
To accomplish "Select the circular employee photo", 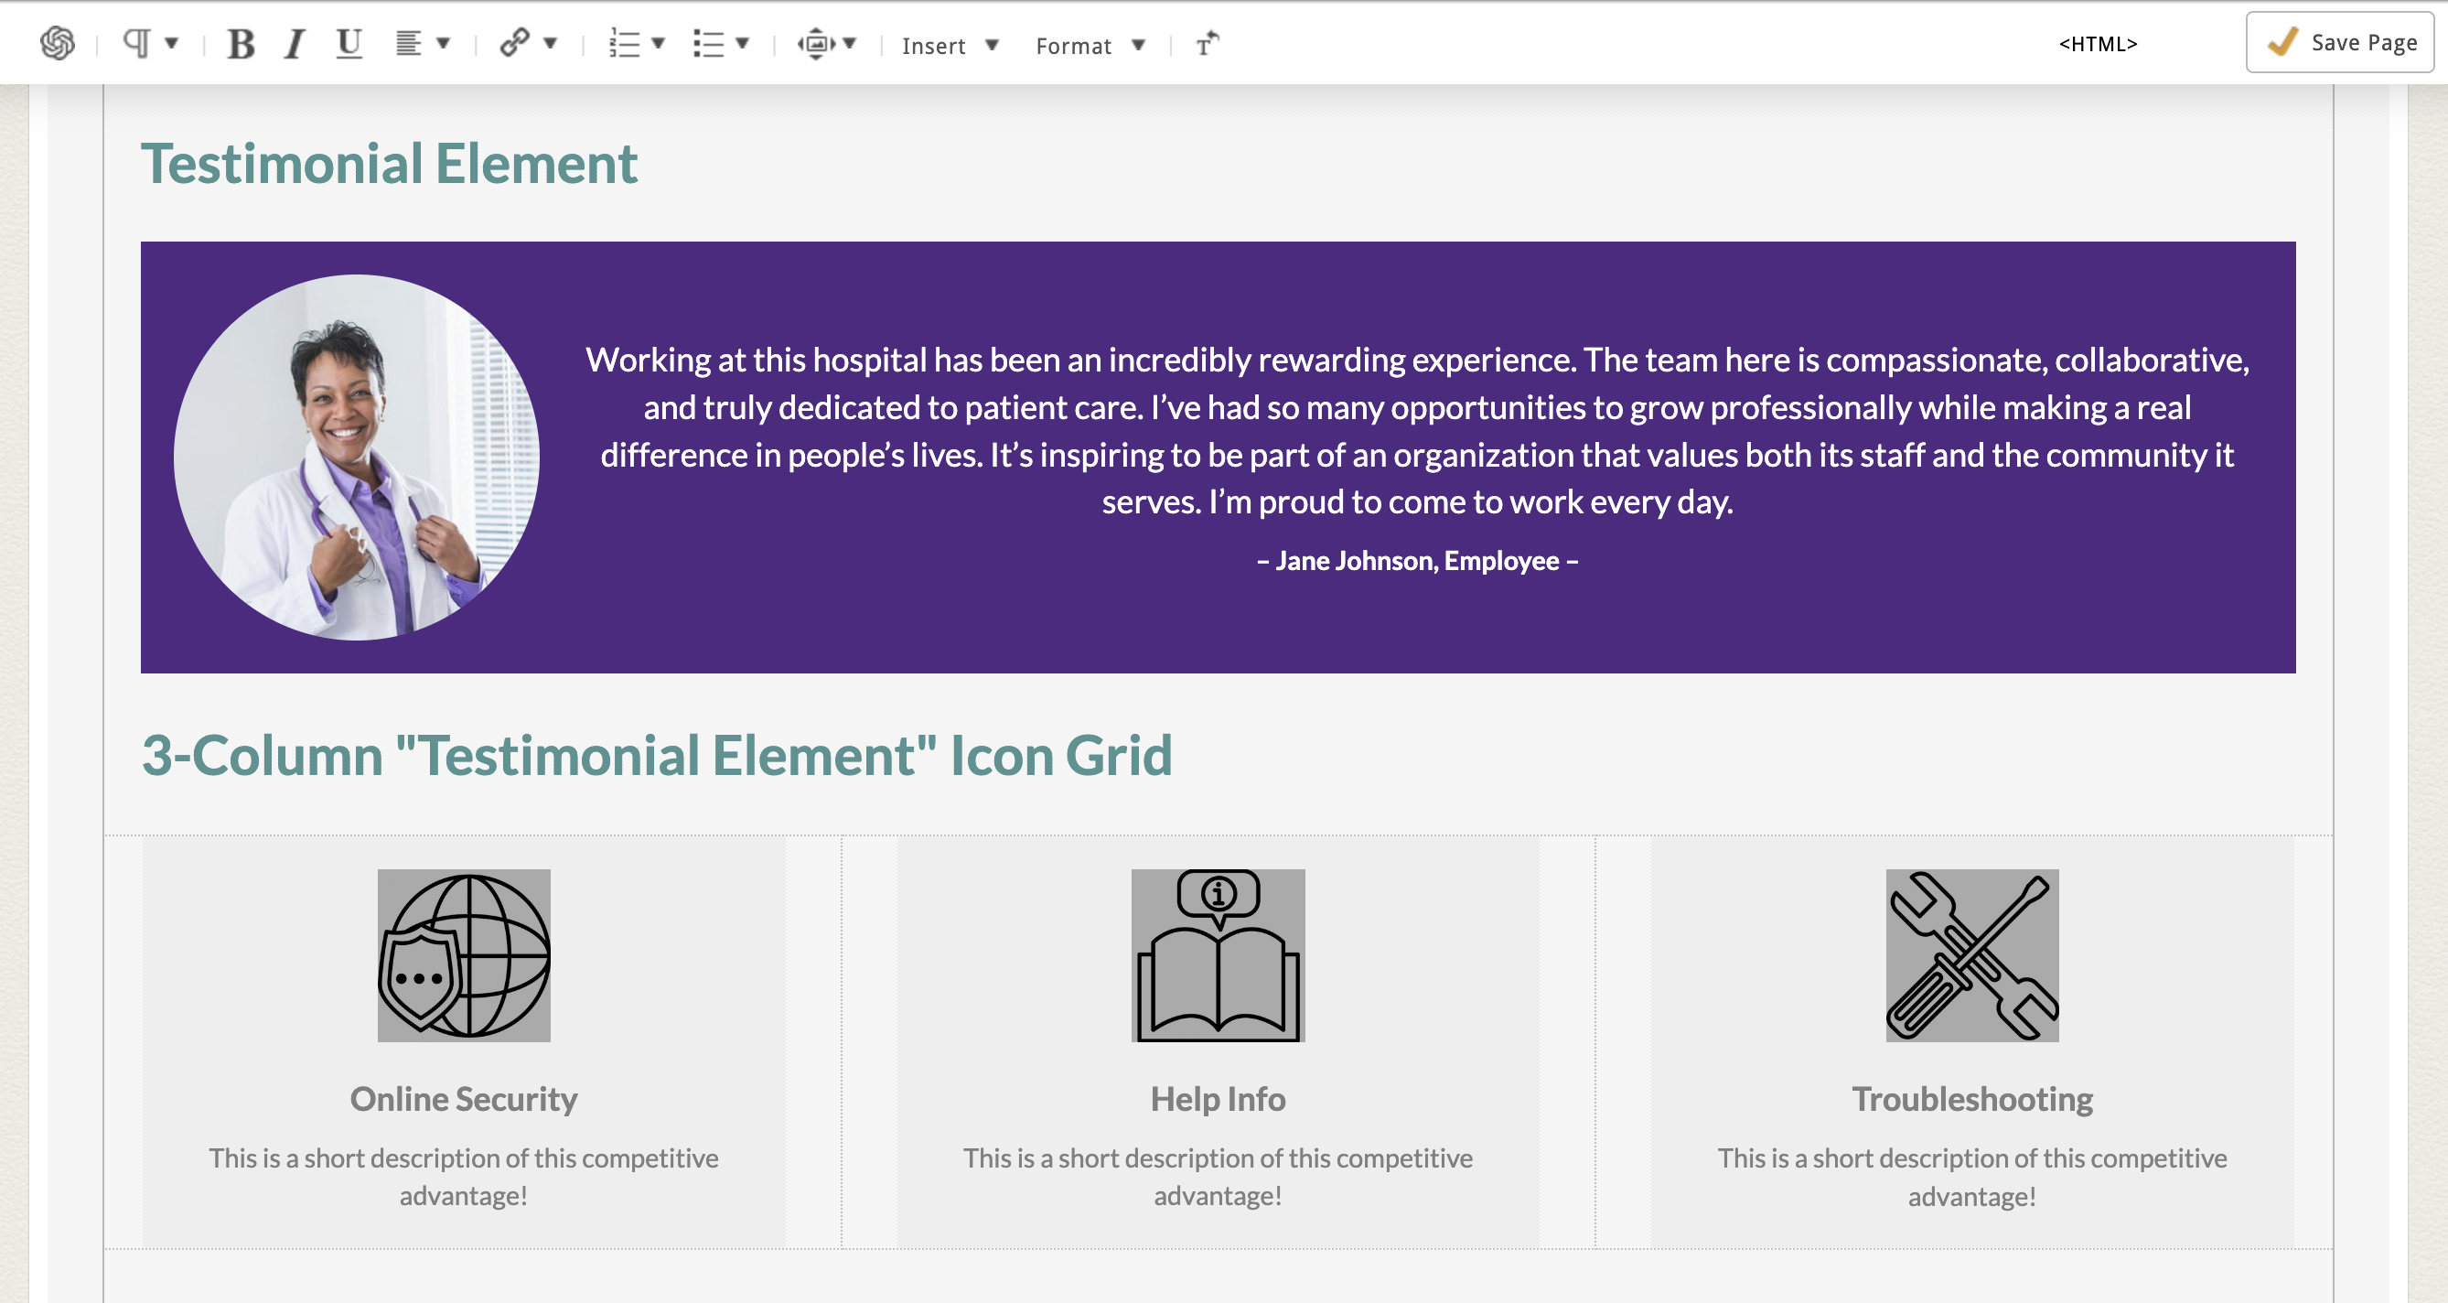I will point(357,458).
